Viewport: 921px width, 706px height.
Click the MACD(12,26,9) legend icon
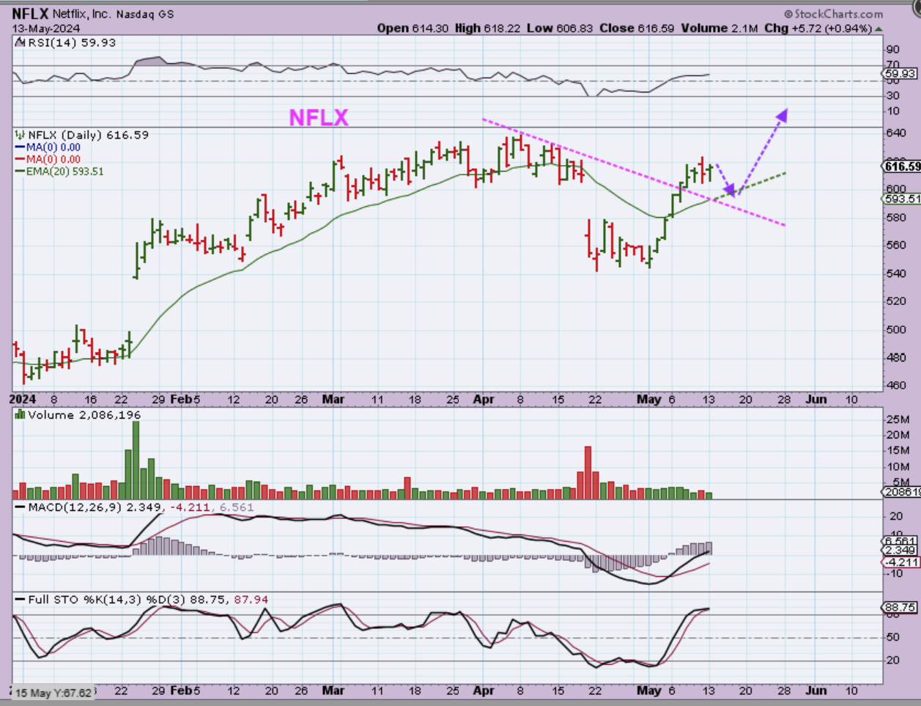pyautogui.click(x=20, y=507)
